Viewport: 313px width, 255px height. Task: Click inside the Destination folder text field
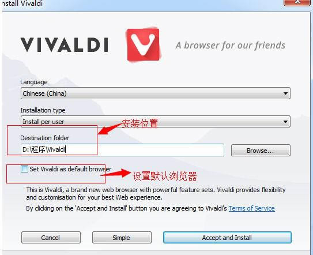tap(122, 150)
